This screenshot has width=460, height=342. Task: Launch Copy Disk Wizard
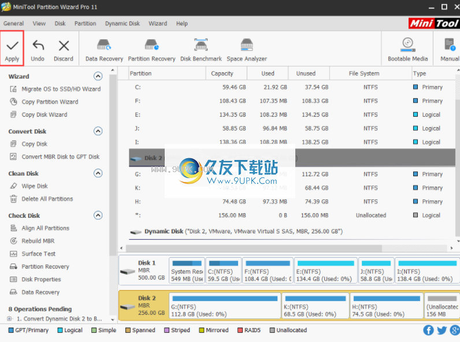click(39, 115)
